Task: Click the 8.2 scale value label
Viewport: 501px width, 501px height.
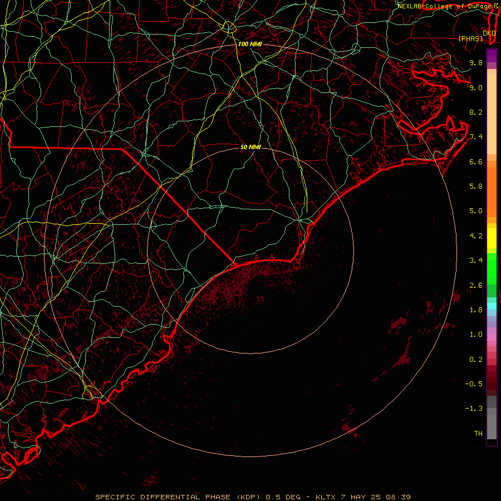Action: click(476, 112)
